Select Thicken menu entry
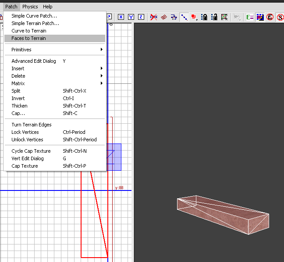284x262 pixels. [x=55, y=106]
